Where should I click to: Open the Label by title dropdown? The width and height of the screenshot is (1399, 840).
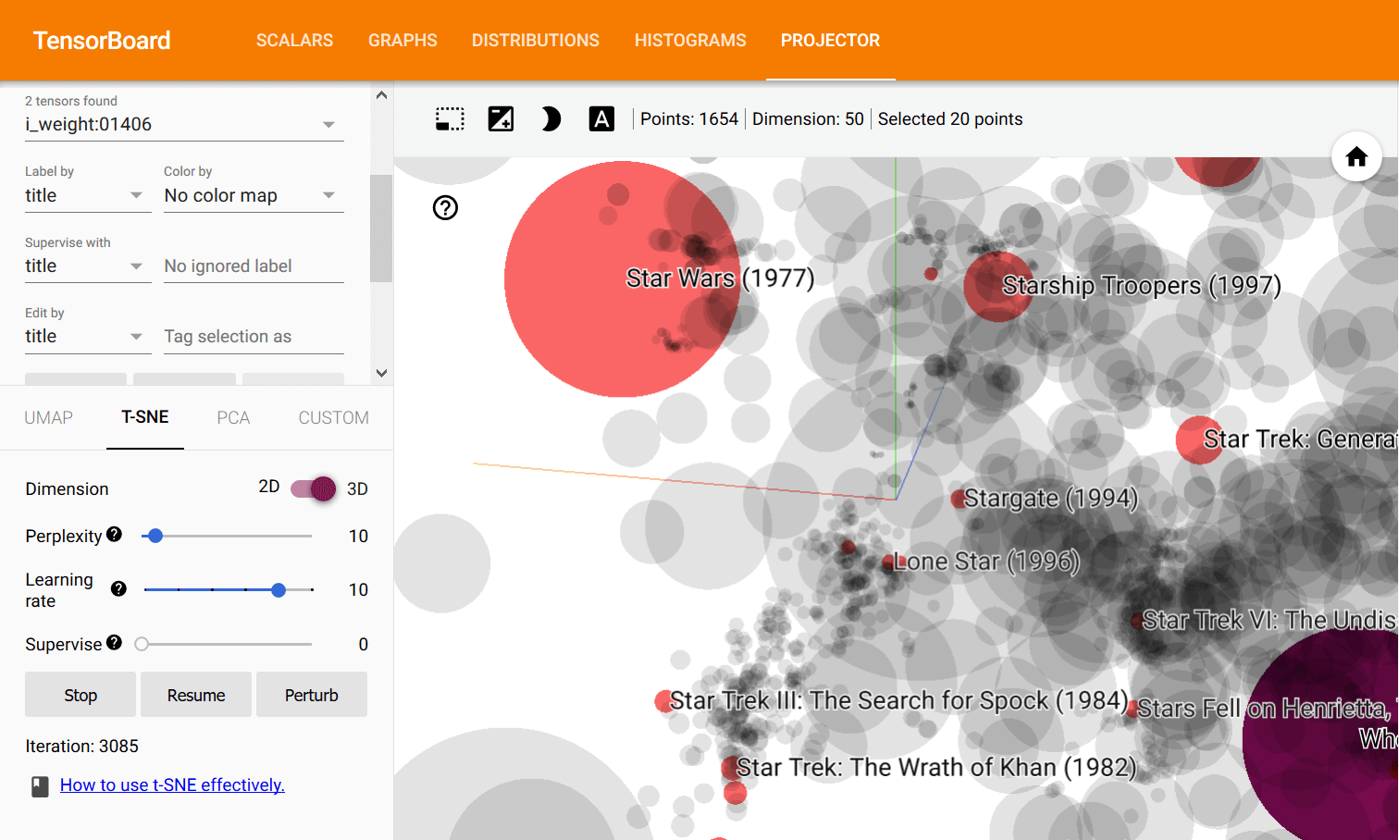coord(87,196)
